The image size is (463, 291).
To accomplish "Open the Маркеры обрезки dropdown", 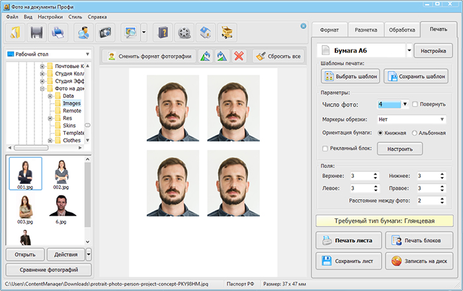I will pyautogui.click(x=411, y=119).
